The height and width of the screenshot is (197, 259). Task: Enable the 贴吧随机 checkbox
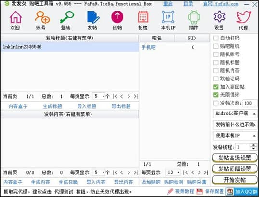(216, 46)
